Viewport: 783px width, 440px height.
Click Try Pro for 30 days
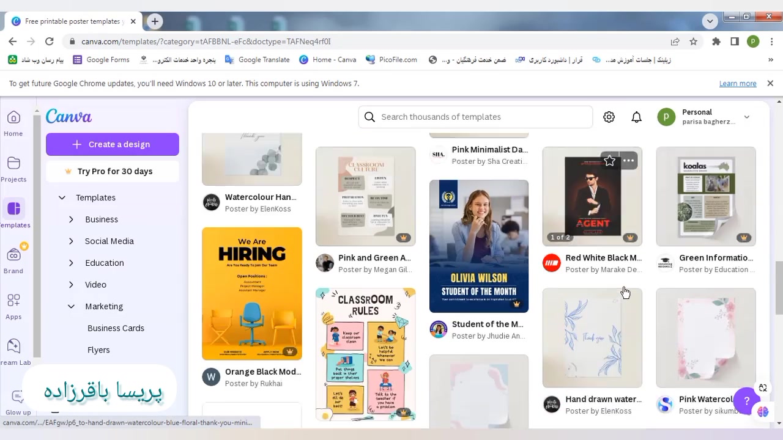coord(113,171)
